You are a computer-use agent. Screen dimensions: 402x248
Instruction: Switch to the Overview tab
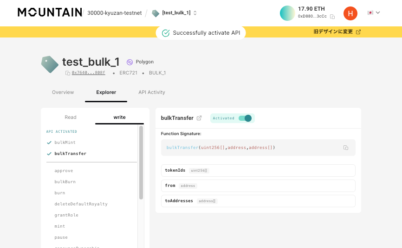(63, 92)
